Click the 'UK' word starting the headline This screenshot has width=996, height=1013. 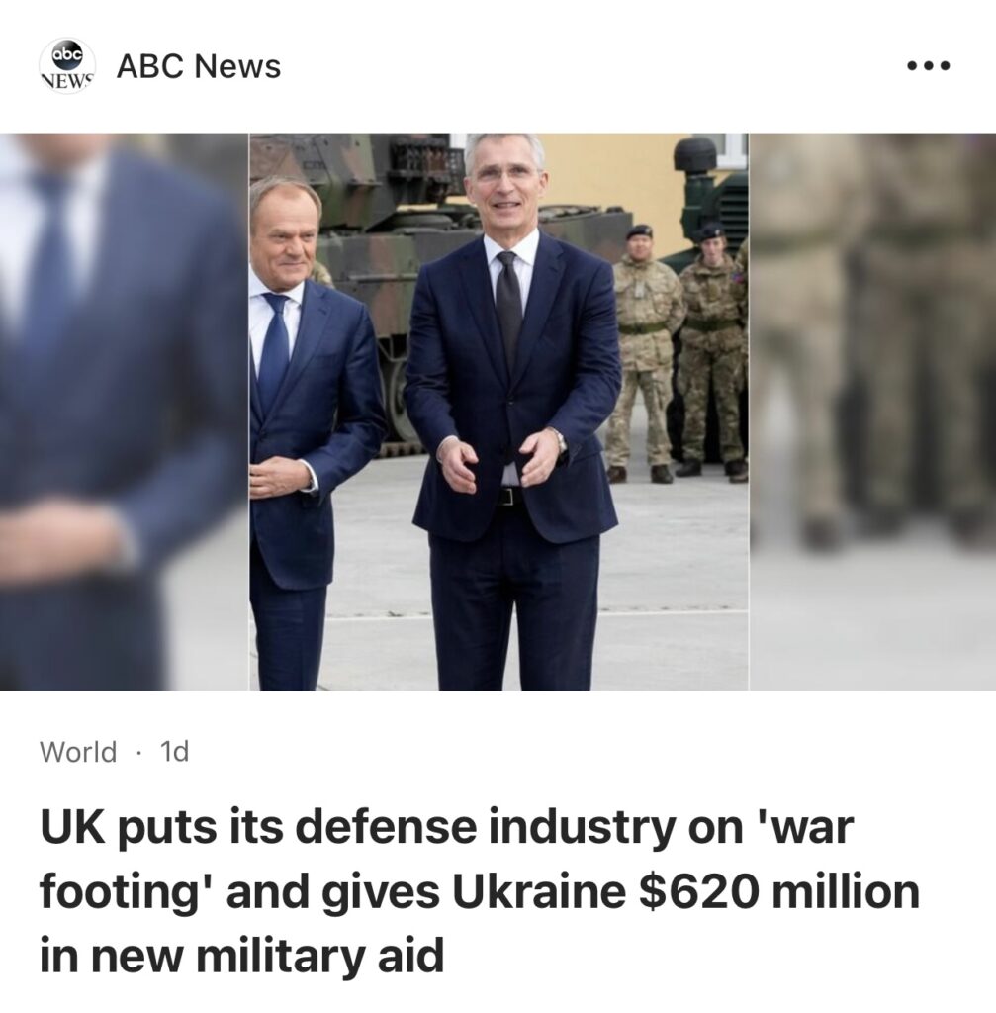point(71,827)
